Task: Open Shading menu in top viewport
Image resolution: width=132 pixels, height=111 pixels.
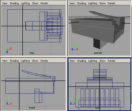Action: tap(14, 3)
